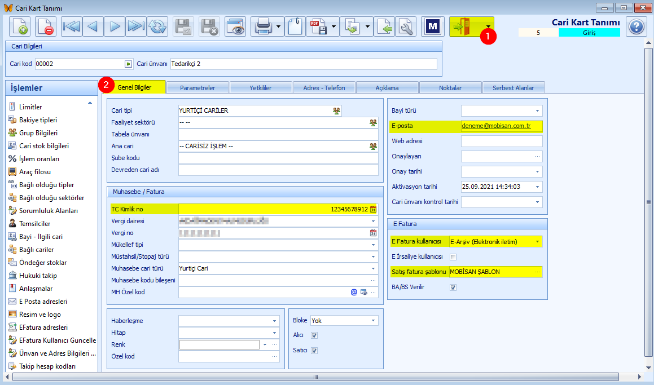Click the printer icon

click(264, 26)
